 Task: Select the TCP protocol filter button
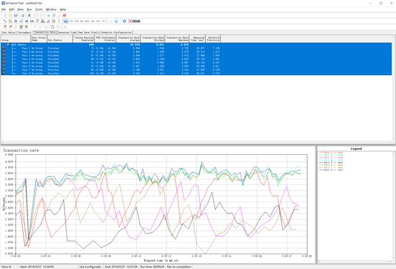tap(72, 21)
